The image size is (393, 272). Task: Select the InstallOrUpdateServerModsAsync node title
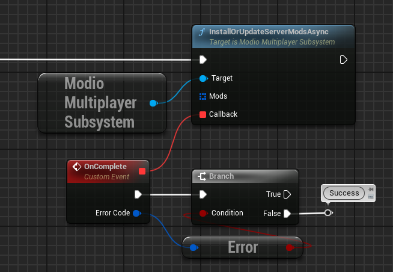[269, 32]
